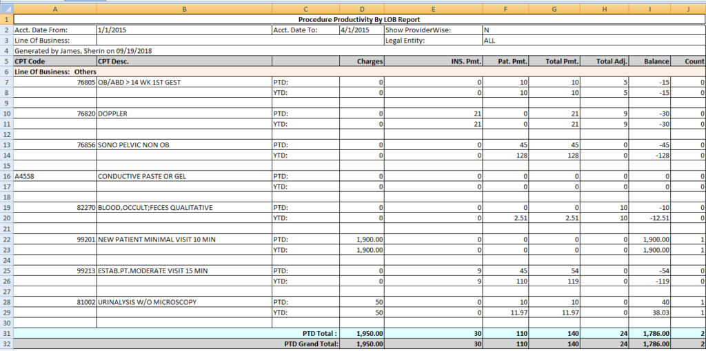Viewport: 706px width, 351px height.
Task: Click the 1/1/2015 date cell
Action: [184, 30]
